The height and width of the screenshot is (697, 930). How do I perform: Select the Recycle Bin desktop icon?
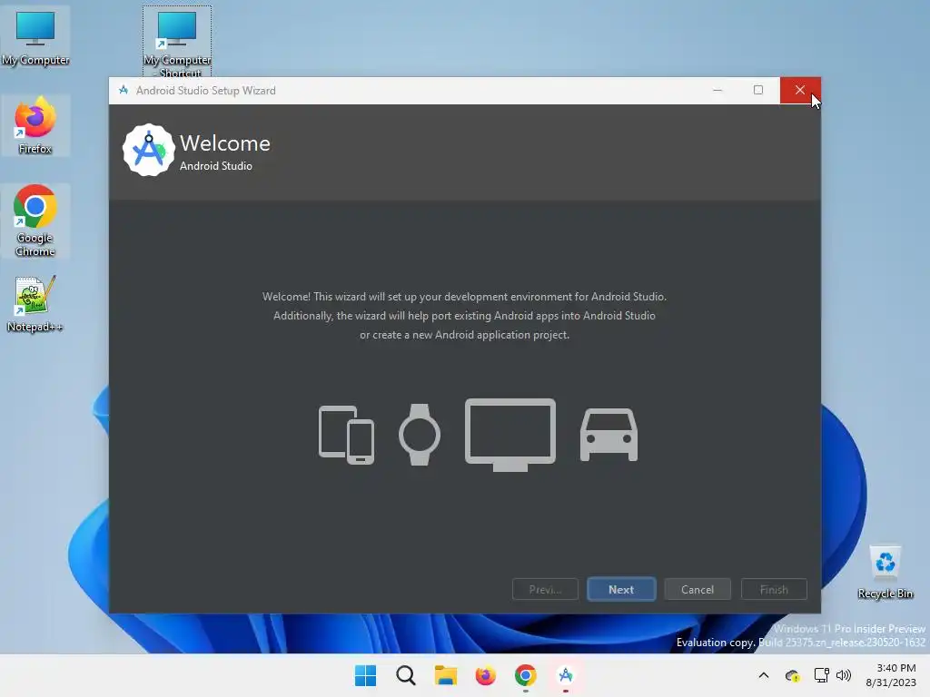pos(885,572)
